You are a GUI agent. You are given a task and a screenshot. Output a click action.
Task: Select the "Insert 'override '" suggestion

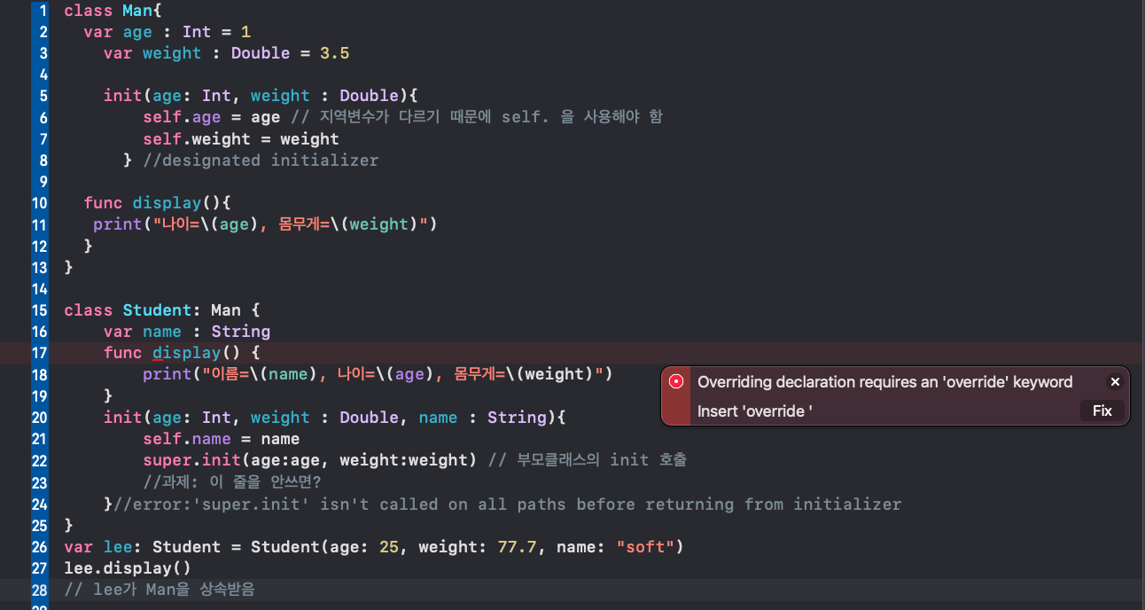[754, 411]
